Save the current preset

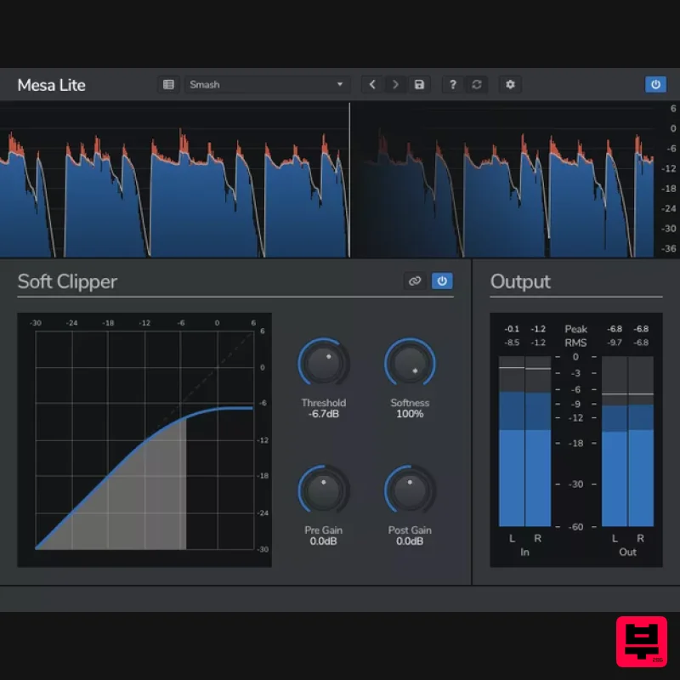click(420, 84)
